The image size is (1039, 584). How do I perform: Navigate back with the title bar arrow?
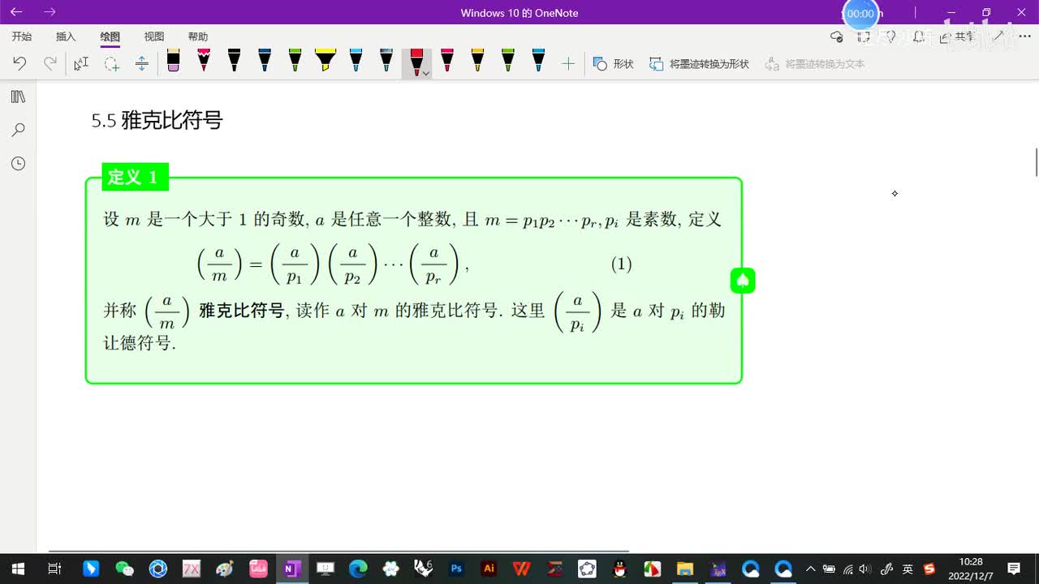click(16, 12)
